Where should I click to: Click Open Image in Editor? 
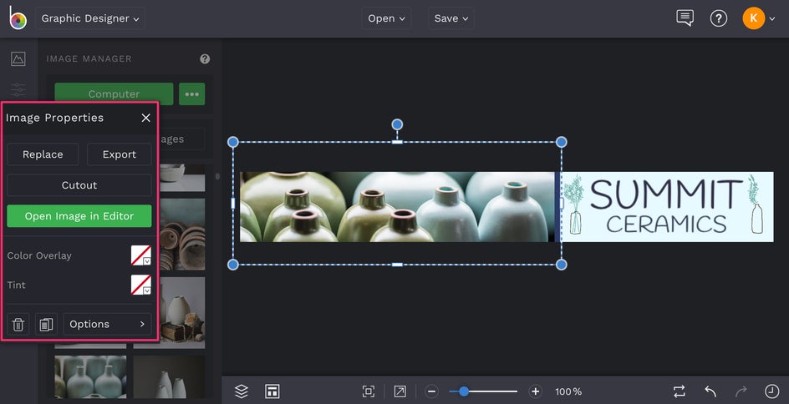point(79,216)
